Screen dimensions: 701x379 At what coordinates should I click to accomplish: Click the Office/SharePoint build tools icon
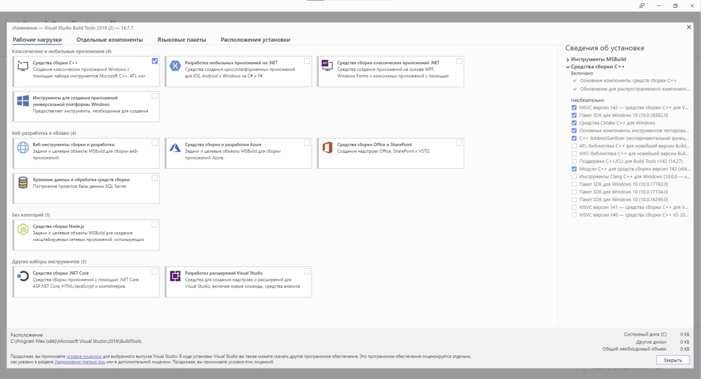327,147
